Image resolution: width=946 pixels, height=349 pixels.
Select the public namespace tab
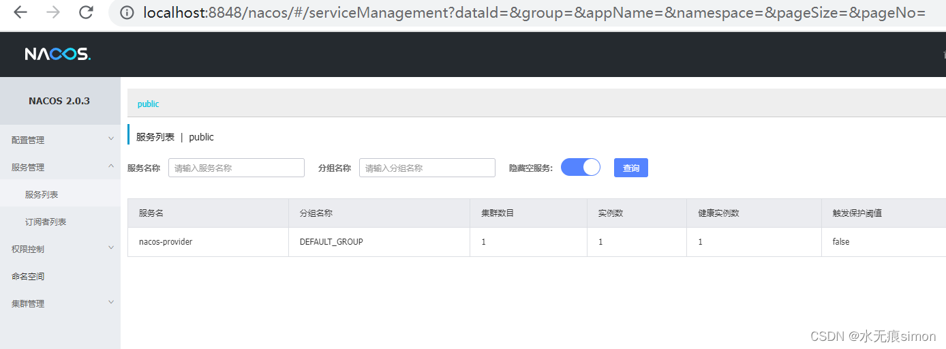(x=148, y=104)
